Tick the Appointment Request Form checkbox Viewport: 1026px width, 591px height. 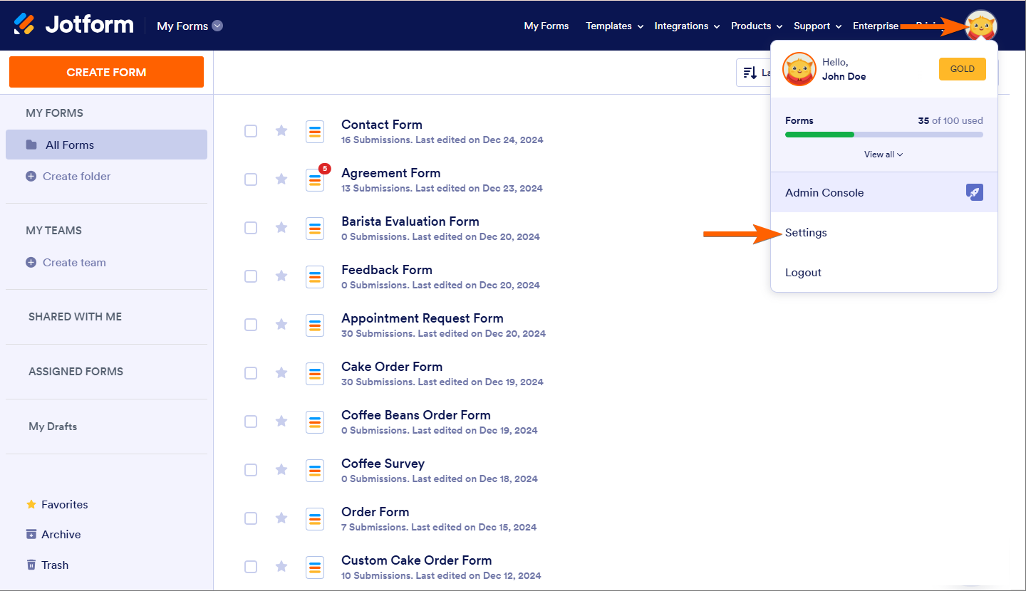pyautogui.click(x=251, y=325)
